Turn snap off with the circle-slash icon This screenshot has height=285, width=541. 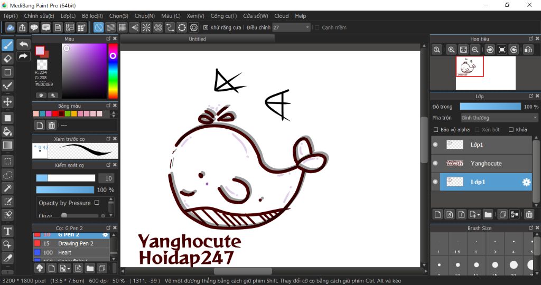point(99,27)
